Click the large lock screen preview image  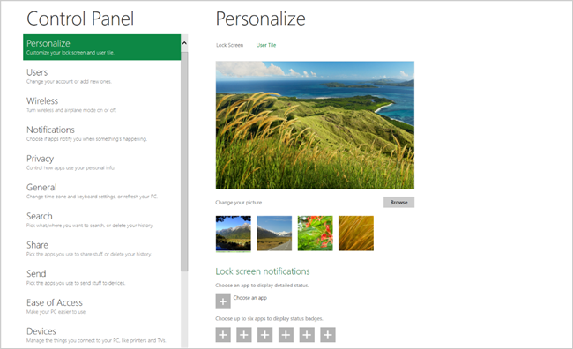(x=315, y=125)
